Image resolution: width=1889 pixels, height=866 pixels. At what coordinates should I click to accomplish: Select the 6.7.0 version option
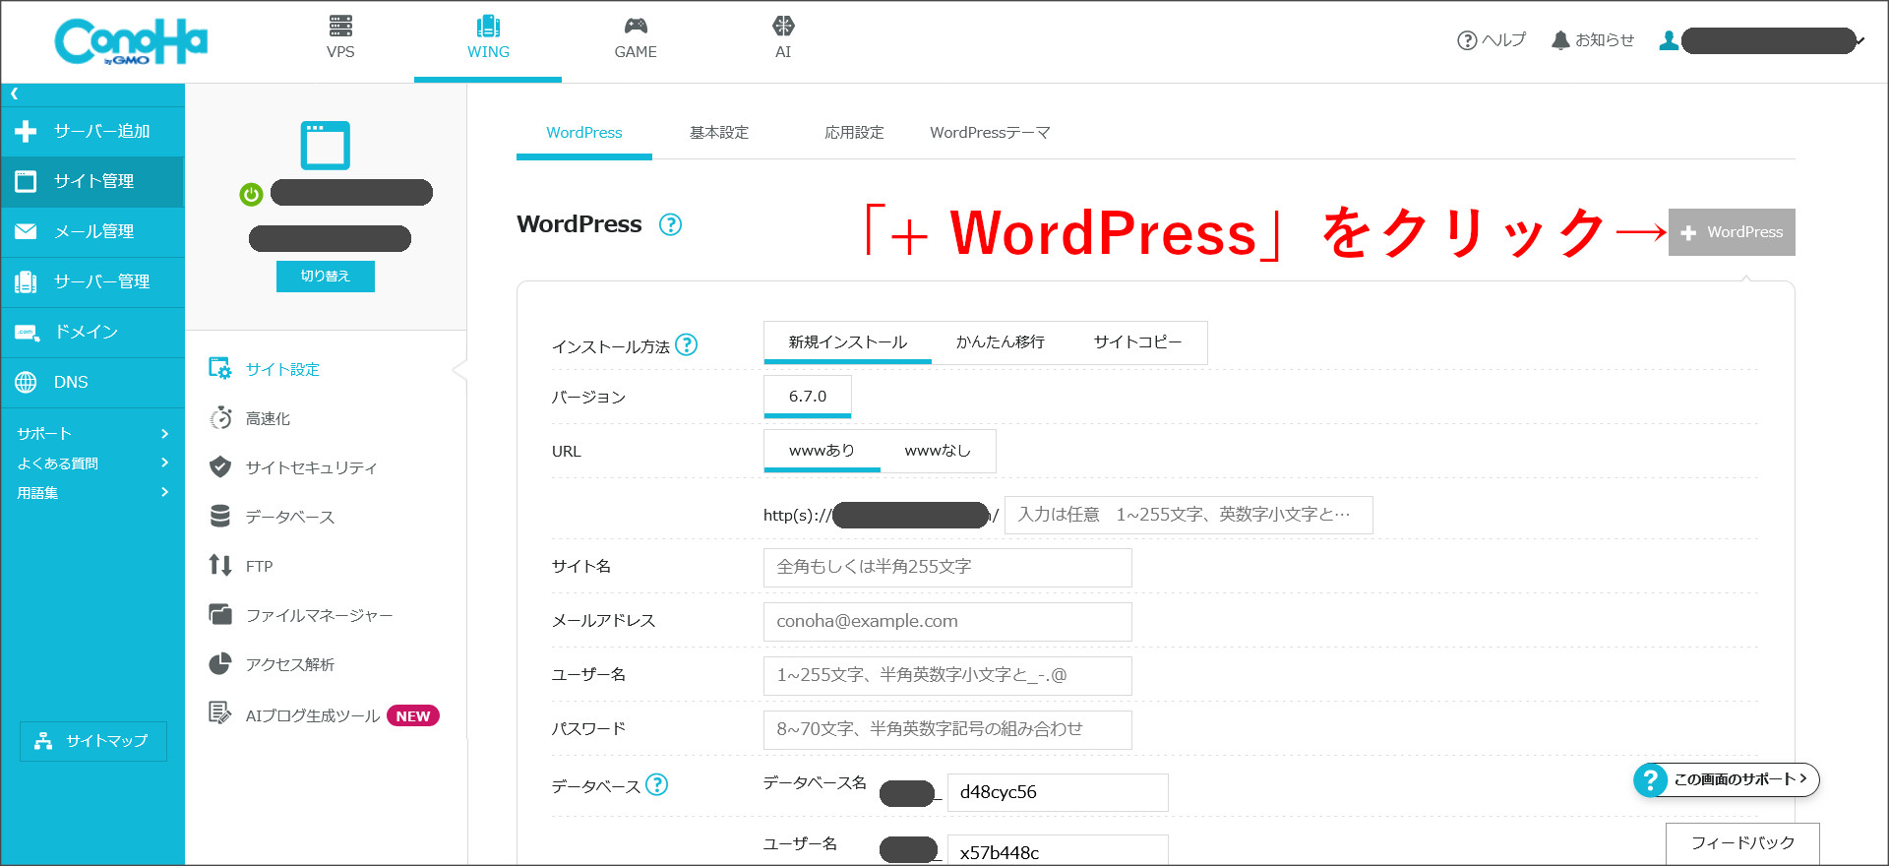807,397
